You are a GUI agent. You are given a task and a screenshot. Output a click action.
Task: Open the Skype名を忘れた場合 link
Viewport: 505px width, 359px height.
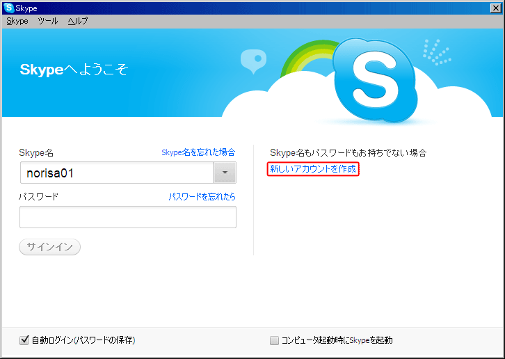(198, 152)
